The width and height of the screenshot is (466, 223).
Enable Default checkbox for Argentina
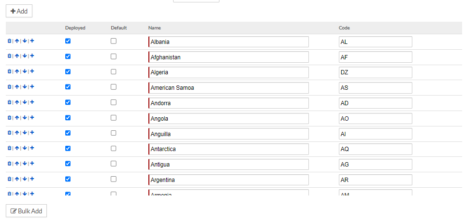(x=113, y=179)
